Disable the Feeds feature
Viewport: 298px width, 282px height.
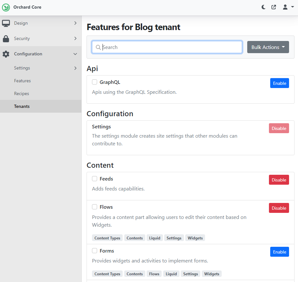point(279,180)
